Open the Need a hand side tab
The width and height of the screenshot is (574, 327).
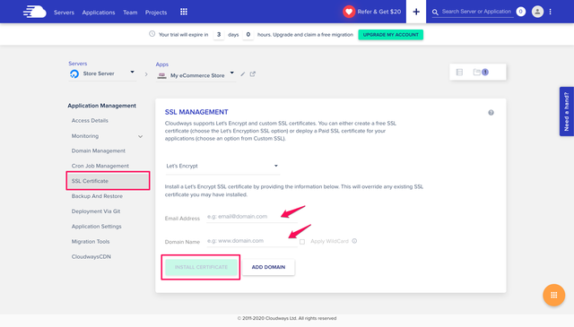pyautogui.click(x=566, y=112)
